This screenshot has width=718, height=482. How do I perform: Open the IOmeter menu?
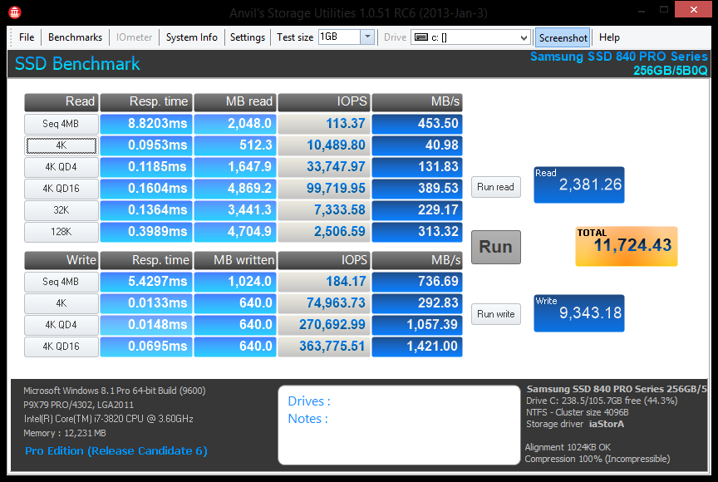click(134, 37)
